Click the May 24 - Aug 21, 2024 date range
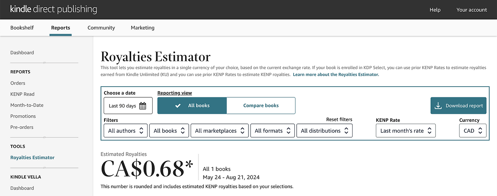 click(x=231, y=177)
